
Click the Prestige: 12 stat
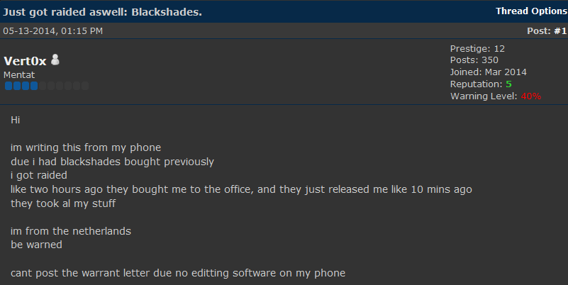click(x=477, y=48)
